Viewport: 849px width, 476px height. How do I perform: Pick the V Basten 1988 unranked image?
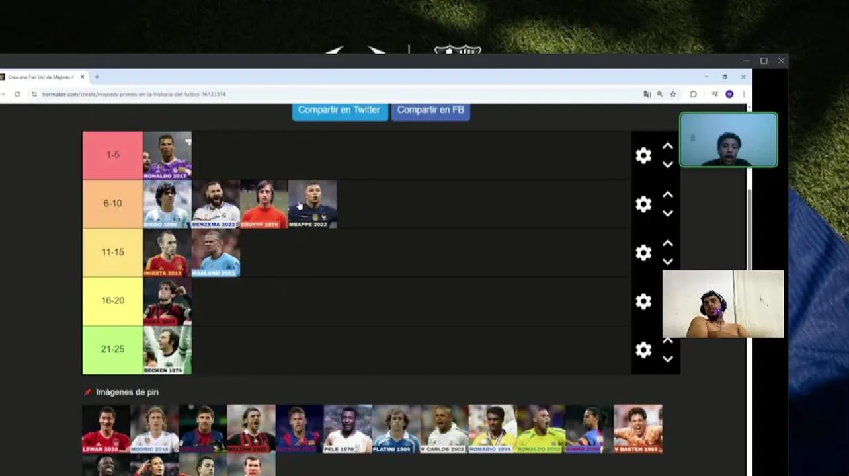pos(638,428)
